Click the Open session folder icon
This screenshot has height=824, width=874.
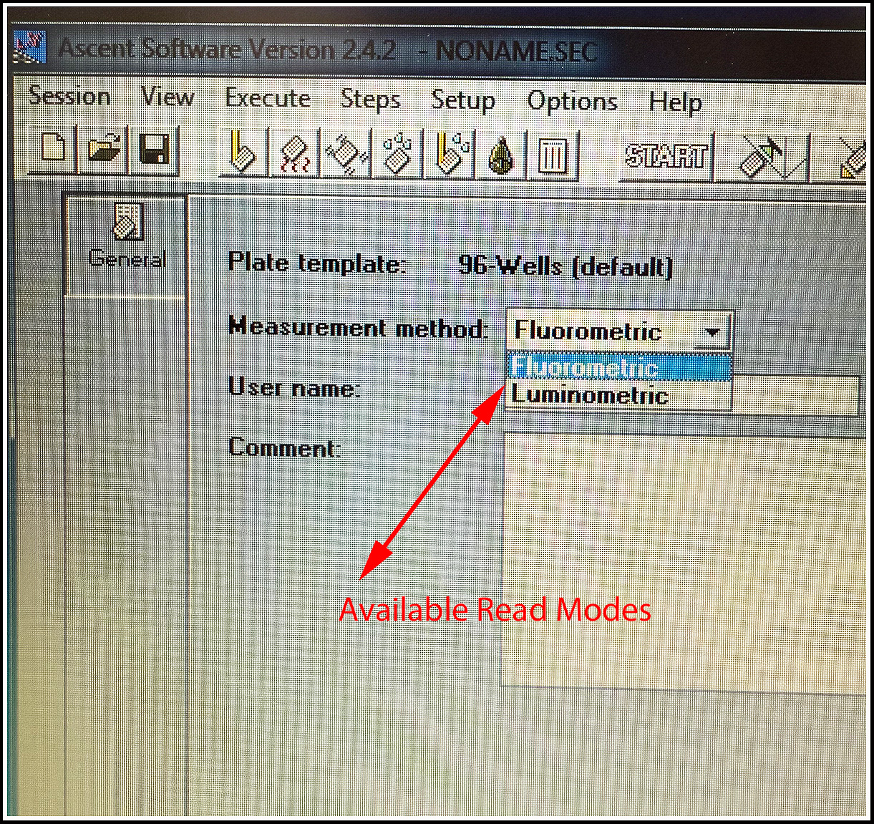(105, 152)
